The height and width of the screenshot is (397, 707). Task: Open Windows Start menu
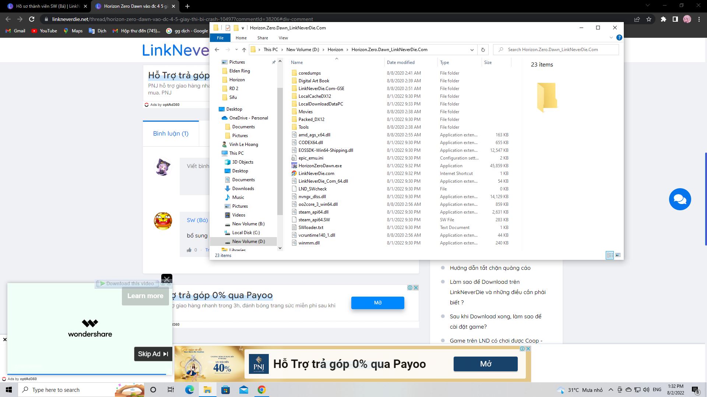tap(9, 390)
